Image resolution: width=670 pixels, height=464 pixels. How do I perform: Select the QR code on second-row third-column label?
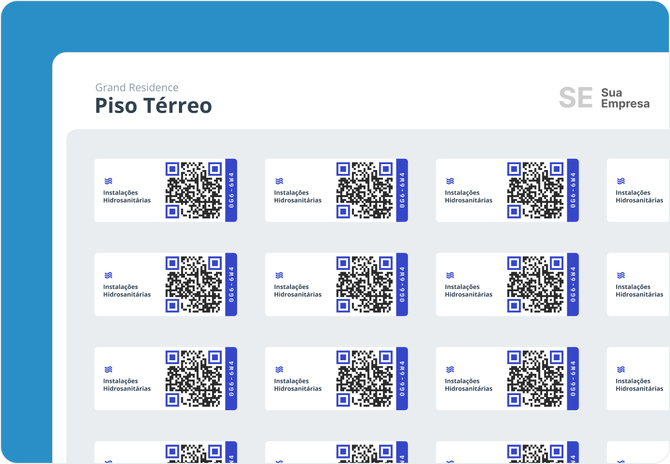point(535,284)
